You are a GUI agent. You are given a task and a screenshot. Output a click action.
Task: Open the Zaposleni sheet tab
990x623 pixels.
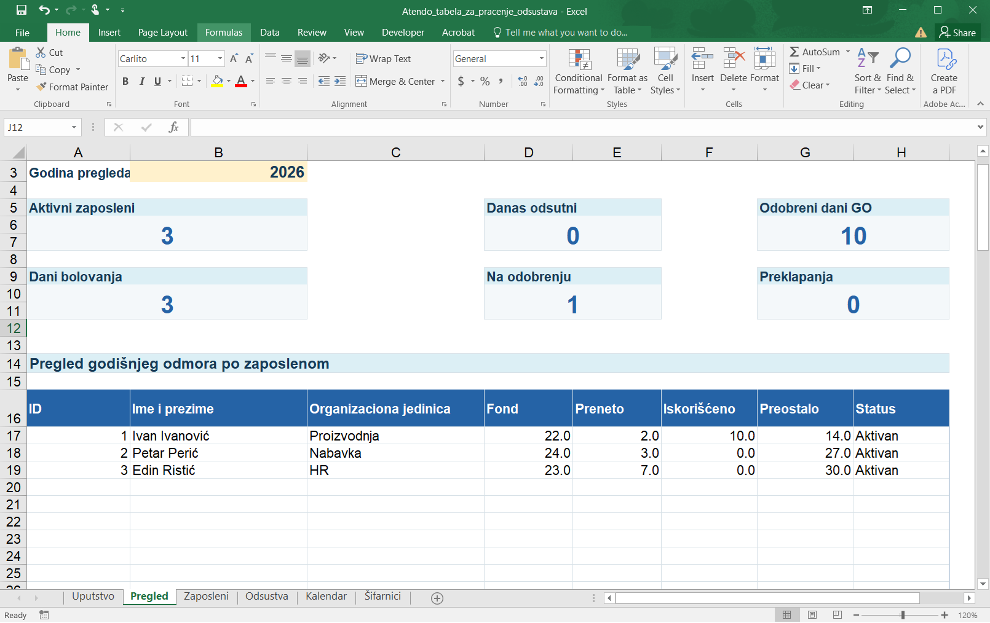tap(206, 597)
